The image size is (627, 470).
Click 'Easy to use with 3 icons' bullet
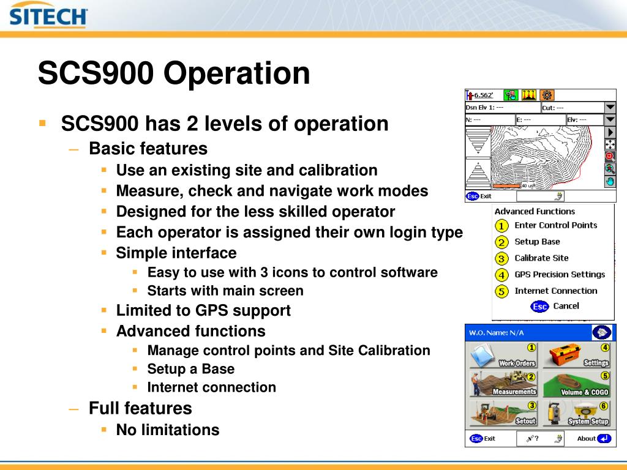click(x=292, y=272)
